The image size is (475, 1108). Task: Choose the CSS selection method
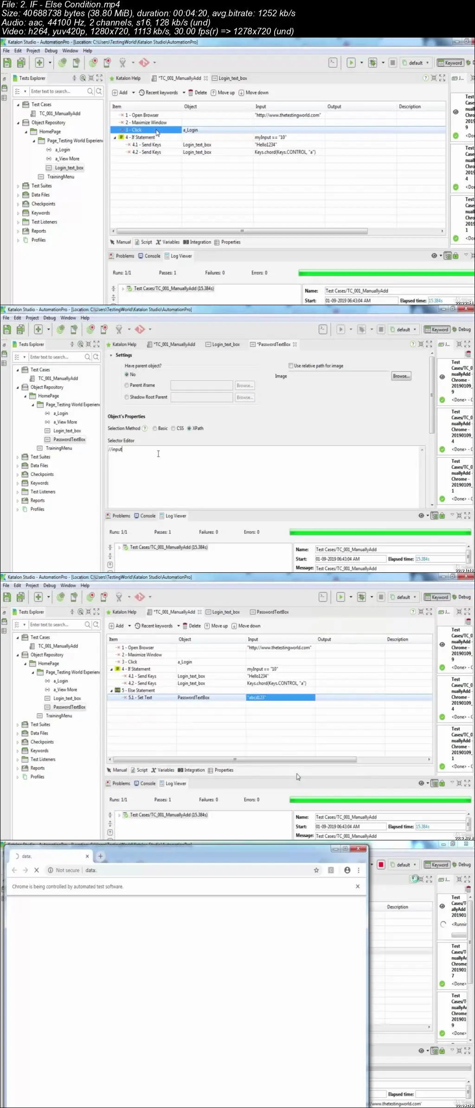click(173, 428)
